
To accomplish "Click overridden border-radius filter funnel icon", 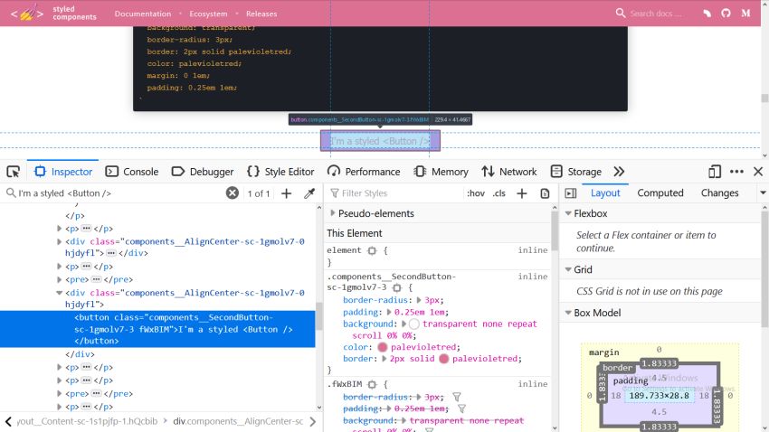I will [x=457, y=397].
